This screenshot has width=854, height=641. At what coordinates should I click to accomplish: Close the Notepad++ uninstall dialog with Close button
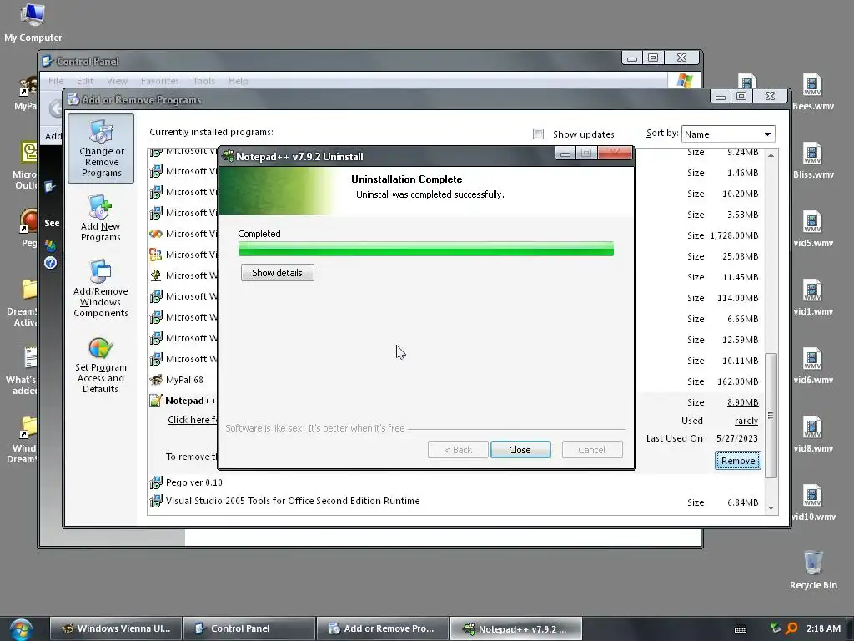click(520, 450)
